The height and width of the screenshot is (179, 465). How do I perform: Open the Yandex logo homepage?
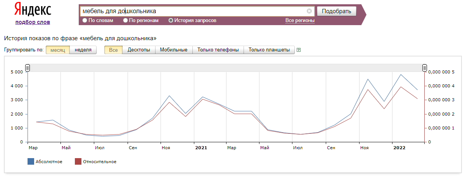(33, 10)
